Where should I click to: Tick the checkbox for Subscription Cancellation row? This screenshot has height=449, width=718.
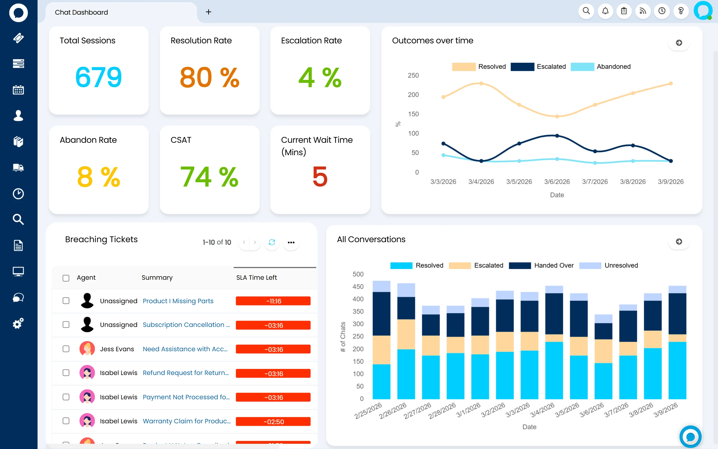(x=66, y=324)
